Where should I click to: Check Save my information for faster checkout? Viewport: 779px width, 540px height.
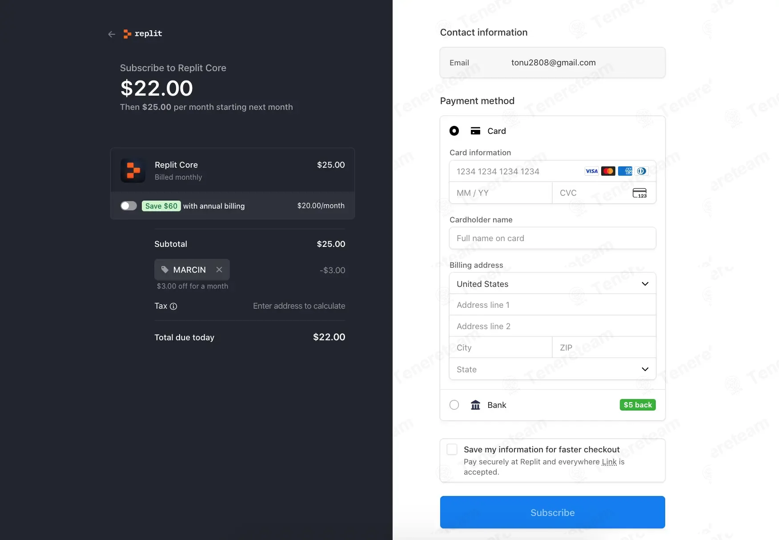(452, 449)
